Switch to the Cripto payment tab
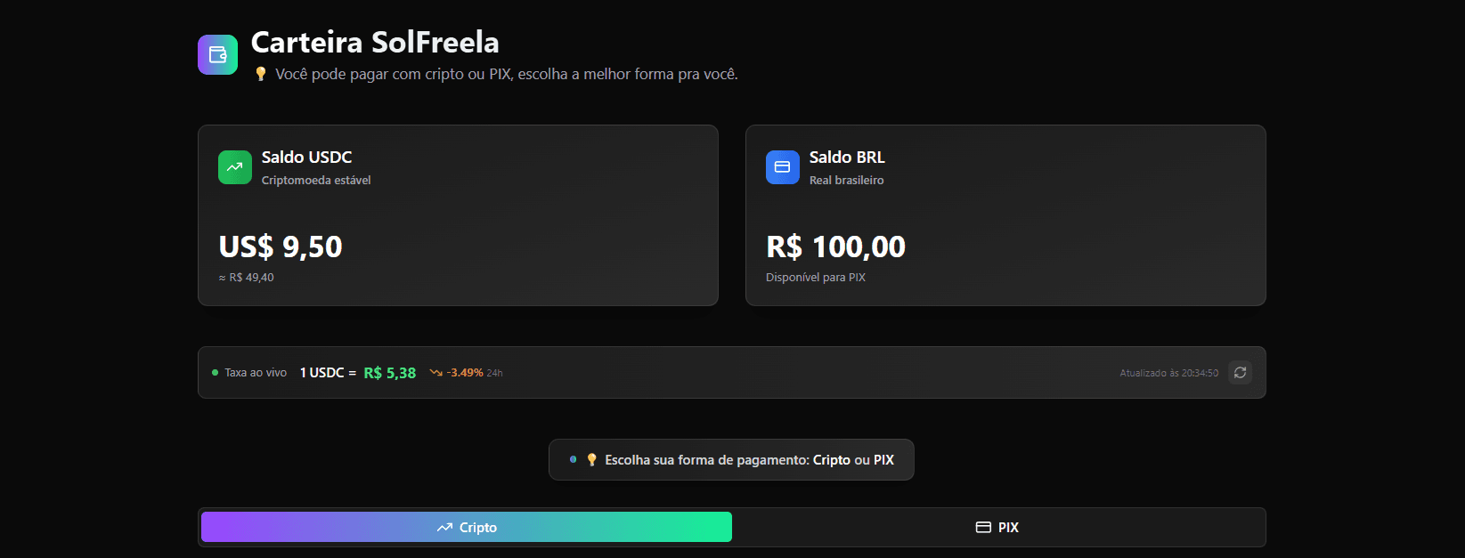This screenshot has height=558, width=1465. point(467,527)
